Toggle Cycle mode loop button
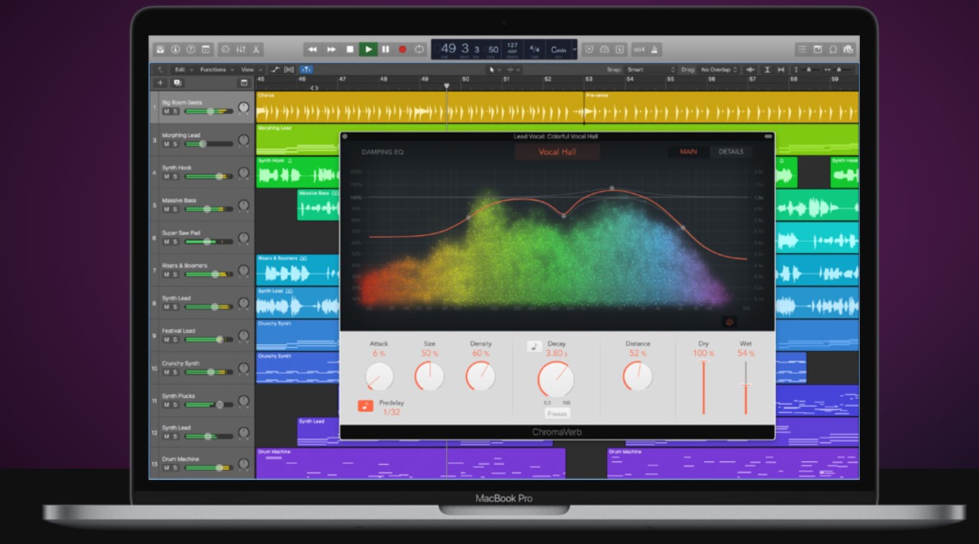 click(419, 49)
